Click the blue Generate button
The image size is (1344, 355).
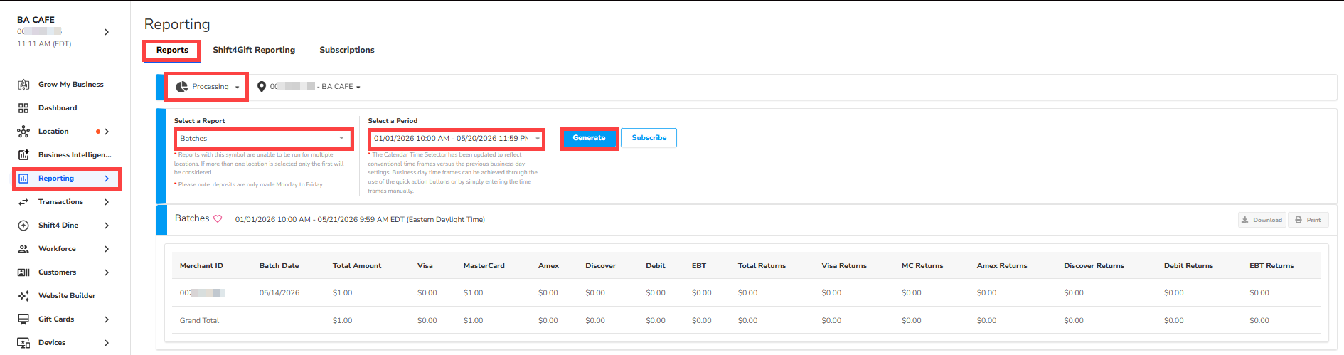[590, 138]
